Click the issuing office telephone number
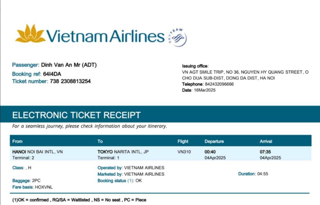 [219, 84]
